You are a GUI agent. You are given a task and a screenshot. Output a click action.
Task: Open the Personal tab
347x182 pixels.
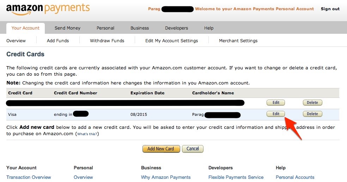pos(105,28)
